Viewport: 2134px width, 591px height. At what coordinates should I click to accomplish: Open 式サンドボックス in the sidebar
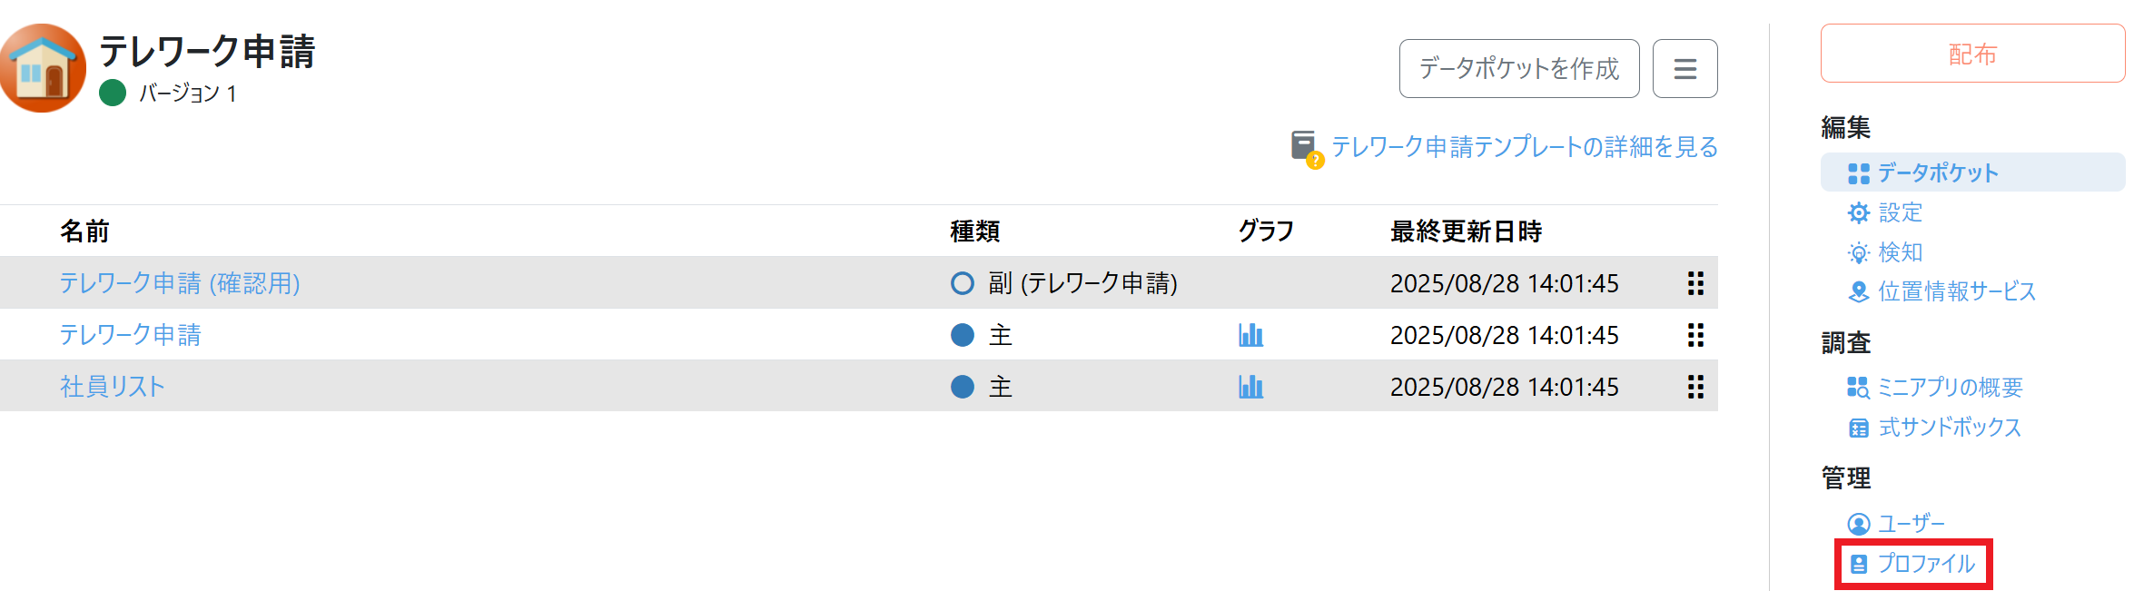[1949, 428]
